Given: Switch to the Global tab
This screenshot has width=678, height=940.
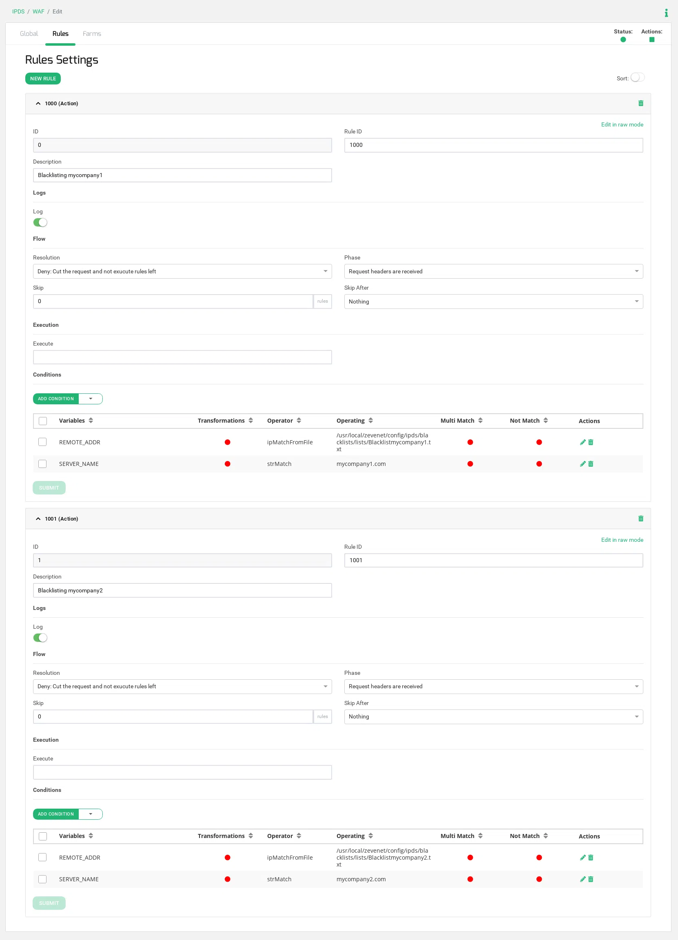Looking at the screenshot, I should (x=29, y=33).
